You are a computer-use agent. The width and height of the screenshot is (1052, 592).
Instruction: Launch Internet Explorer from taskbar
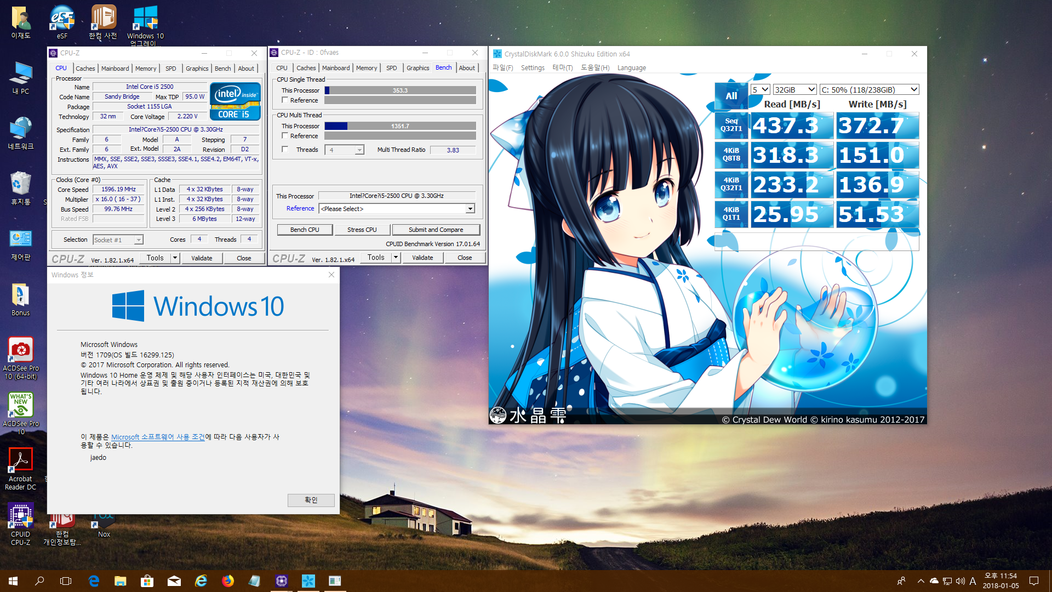(201, 581)
